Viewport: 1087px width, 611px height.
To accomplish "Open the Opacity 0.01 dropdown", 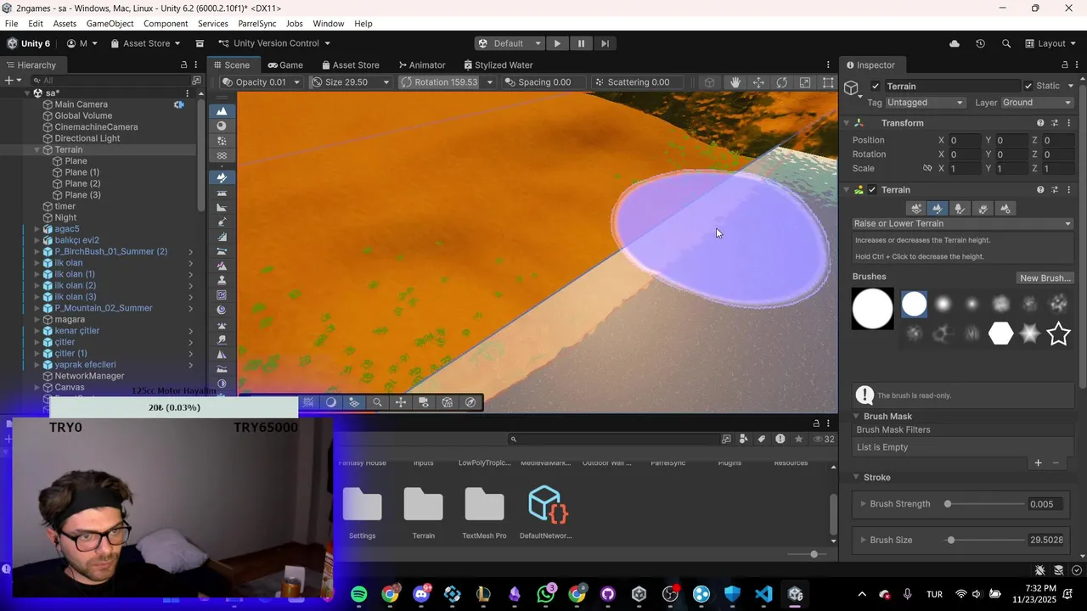I will click(261, 82).
